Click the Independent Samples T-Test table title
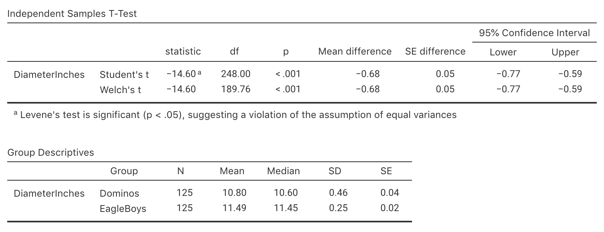The width and height of the screenshot is (604, 232). click(x=72, y=14)
